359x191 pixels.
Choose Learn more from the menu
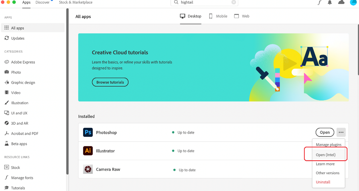(328, 164)
